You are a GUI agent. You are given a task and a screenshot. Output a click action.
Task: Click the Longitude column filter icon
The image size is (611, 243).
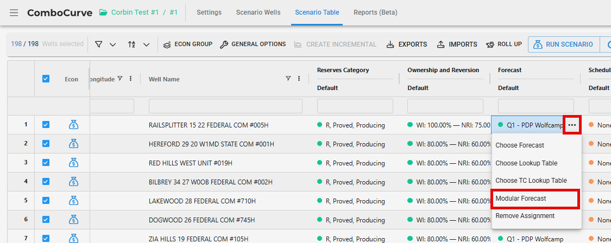pos(120,79)
